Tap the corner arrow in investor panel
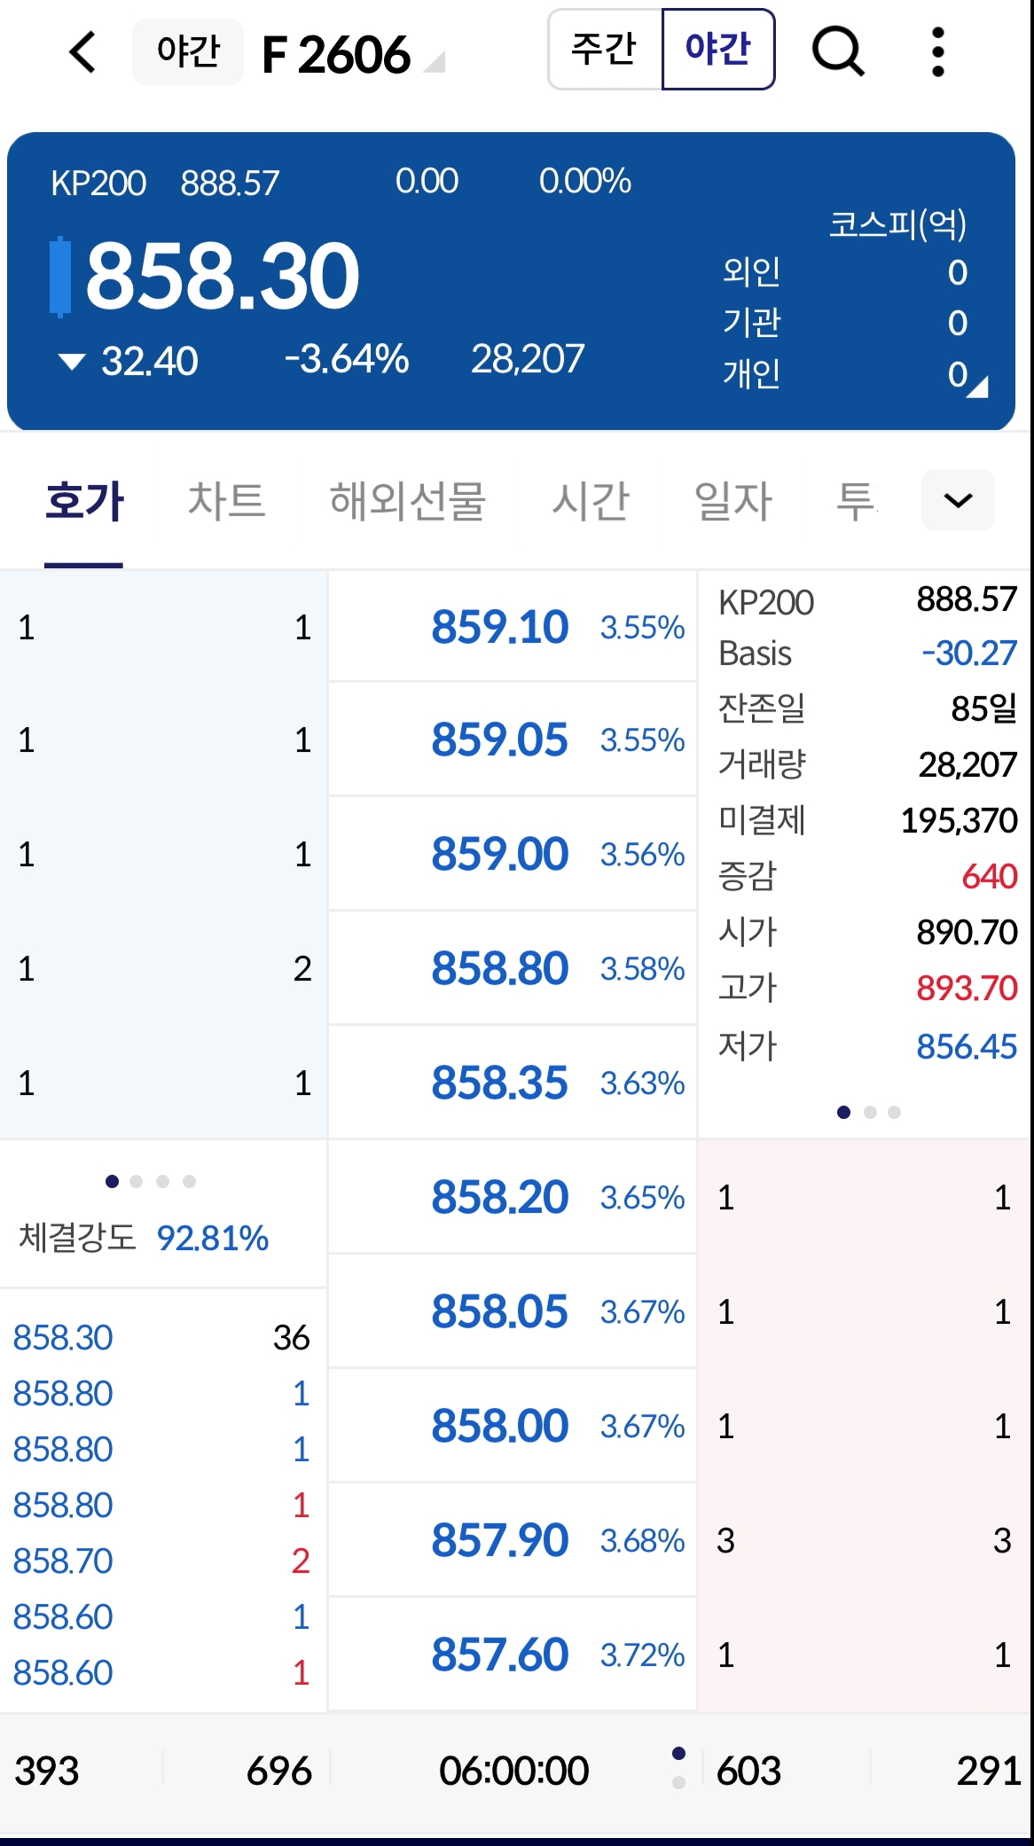The width and height of the screenshot is (1034, 1846). click(x=977, y=387)
